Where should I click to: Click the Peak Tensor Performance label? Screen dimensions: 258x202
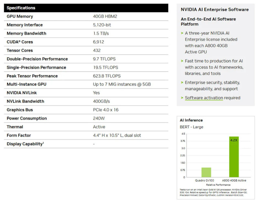coord(32,76)
